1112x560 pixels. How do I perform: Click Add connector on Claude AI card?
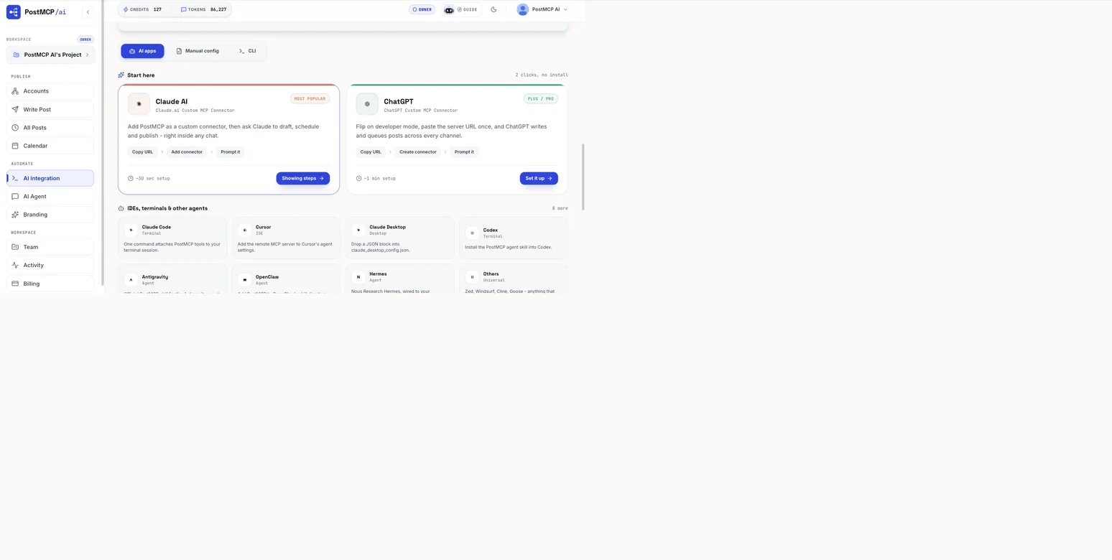187,151
